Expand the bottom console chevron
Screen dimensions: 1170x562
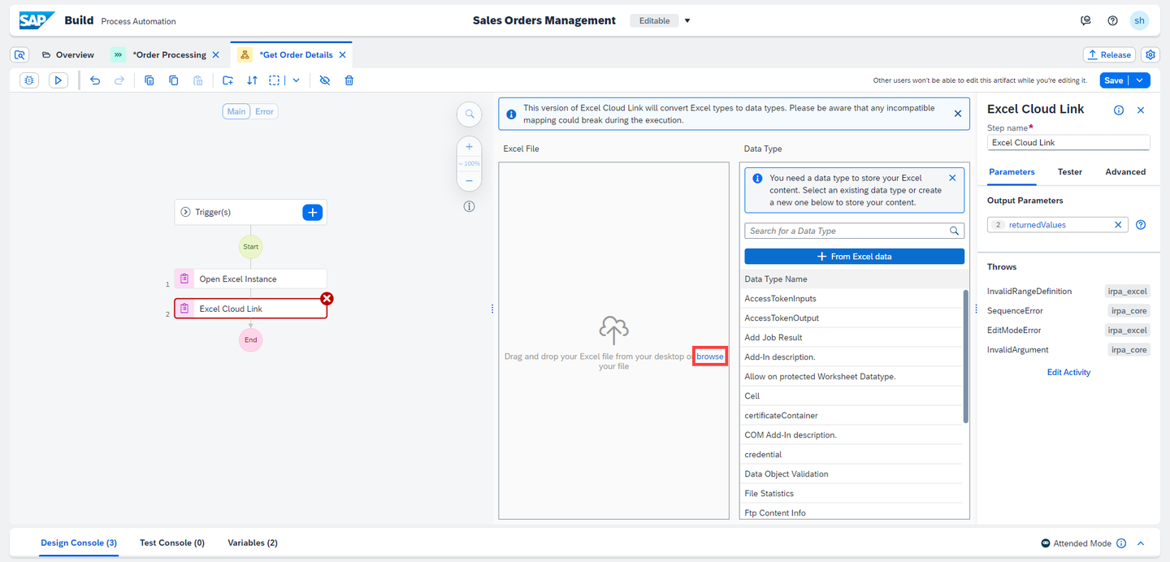(1141, 543)
